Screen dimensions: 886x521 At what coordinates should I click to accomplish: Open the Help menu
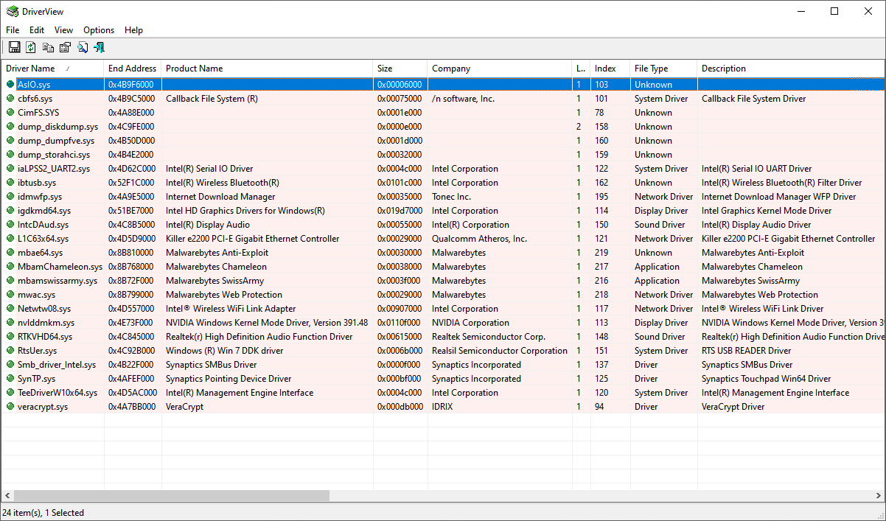133,30
